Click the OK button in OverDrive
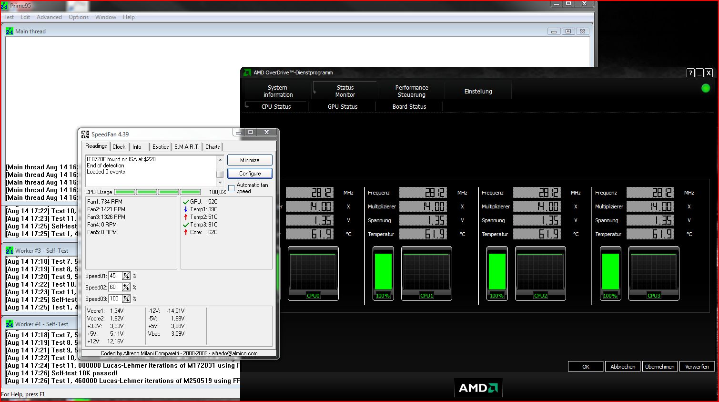The height and width of the screenshot is (402, 719). point(586,367)
